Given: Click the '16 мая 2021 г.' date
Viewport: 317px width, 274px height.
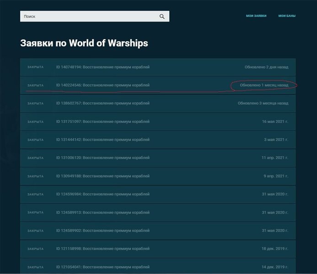Looking at the screenshot, I should pyautogui.click(x=275, y=121).
